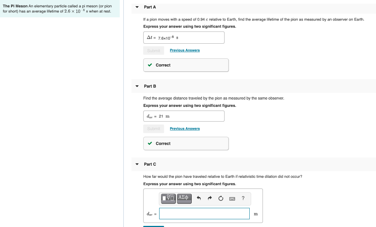376x227 pixels.
Task: Click the Submit button in Part A
Action: (153, 50)
